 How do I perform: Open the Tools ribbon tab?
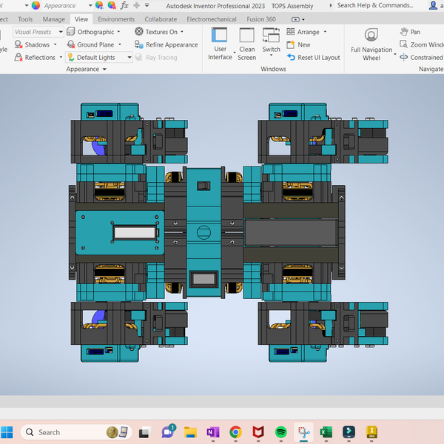[x=25, y=19]
